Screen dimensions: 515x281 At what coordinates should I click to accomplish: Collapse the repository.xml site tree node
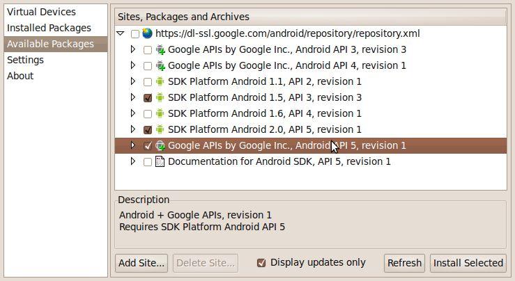pyautogui.click(x=121, y=33)
